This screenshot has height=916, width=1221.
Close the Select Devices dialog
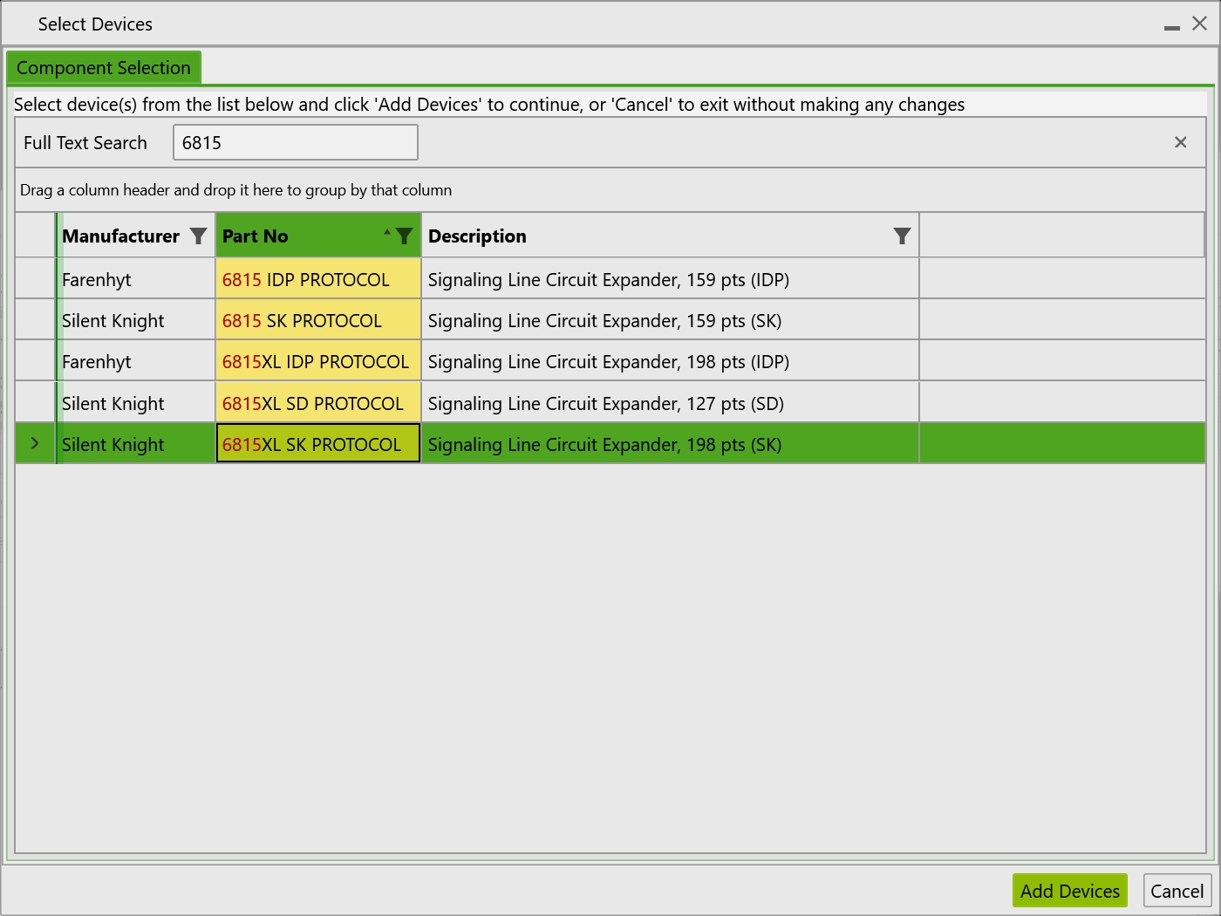(1200, 24)
